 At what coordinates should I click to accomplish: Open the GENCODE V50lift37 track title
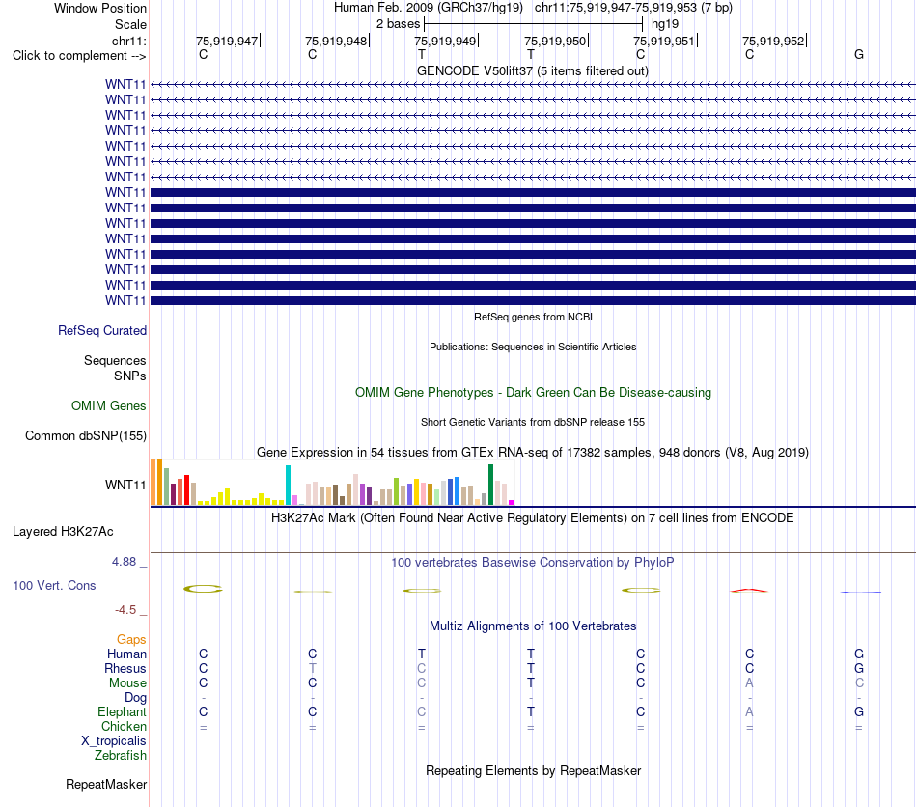[x=533, y=70]
